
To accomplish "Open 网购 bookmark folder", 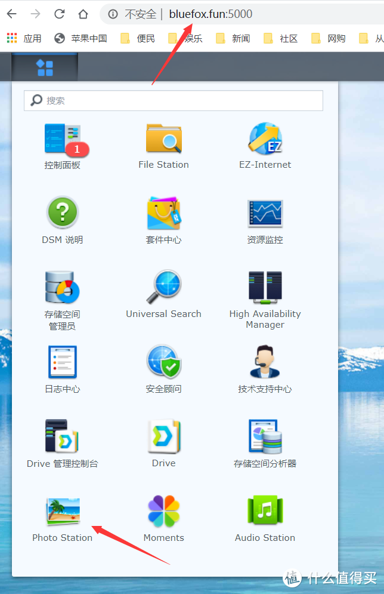I will pyautogui.click(x=329, y=38).
